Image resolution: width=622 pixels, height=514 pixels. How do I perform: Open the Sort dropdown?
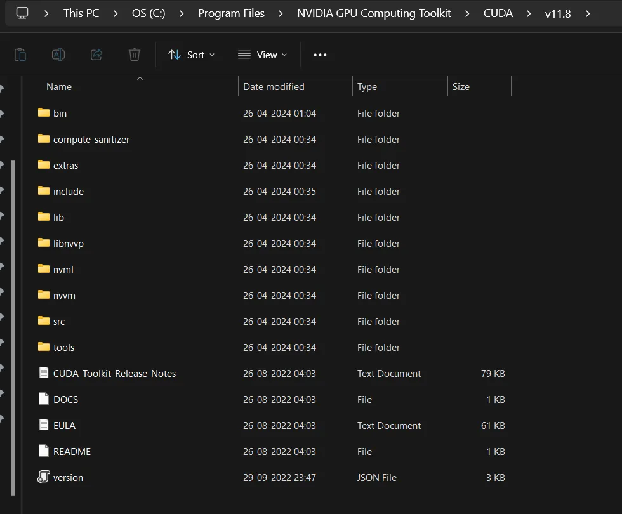(191, 55)
